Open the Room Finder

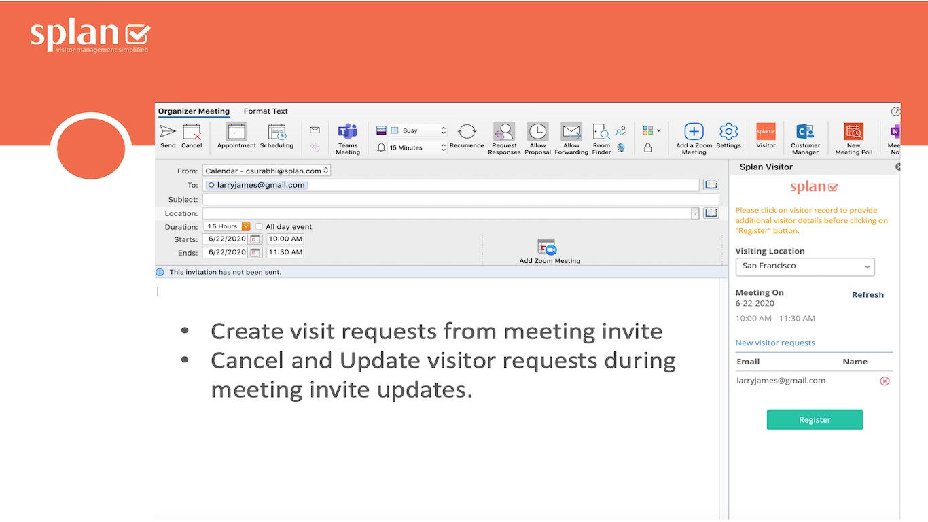pos(601,139)
